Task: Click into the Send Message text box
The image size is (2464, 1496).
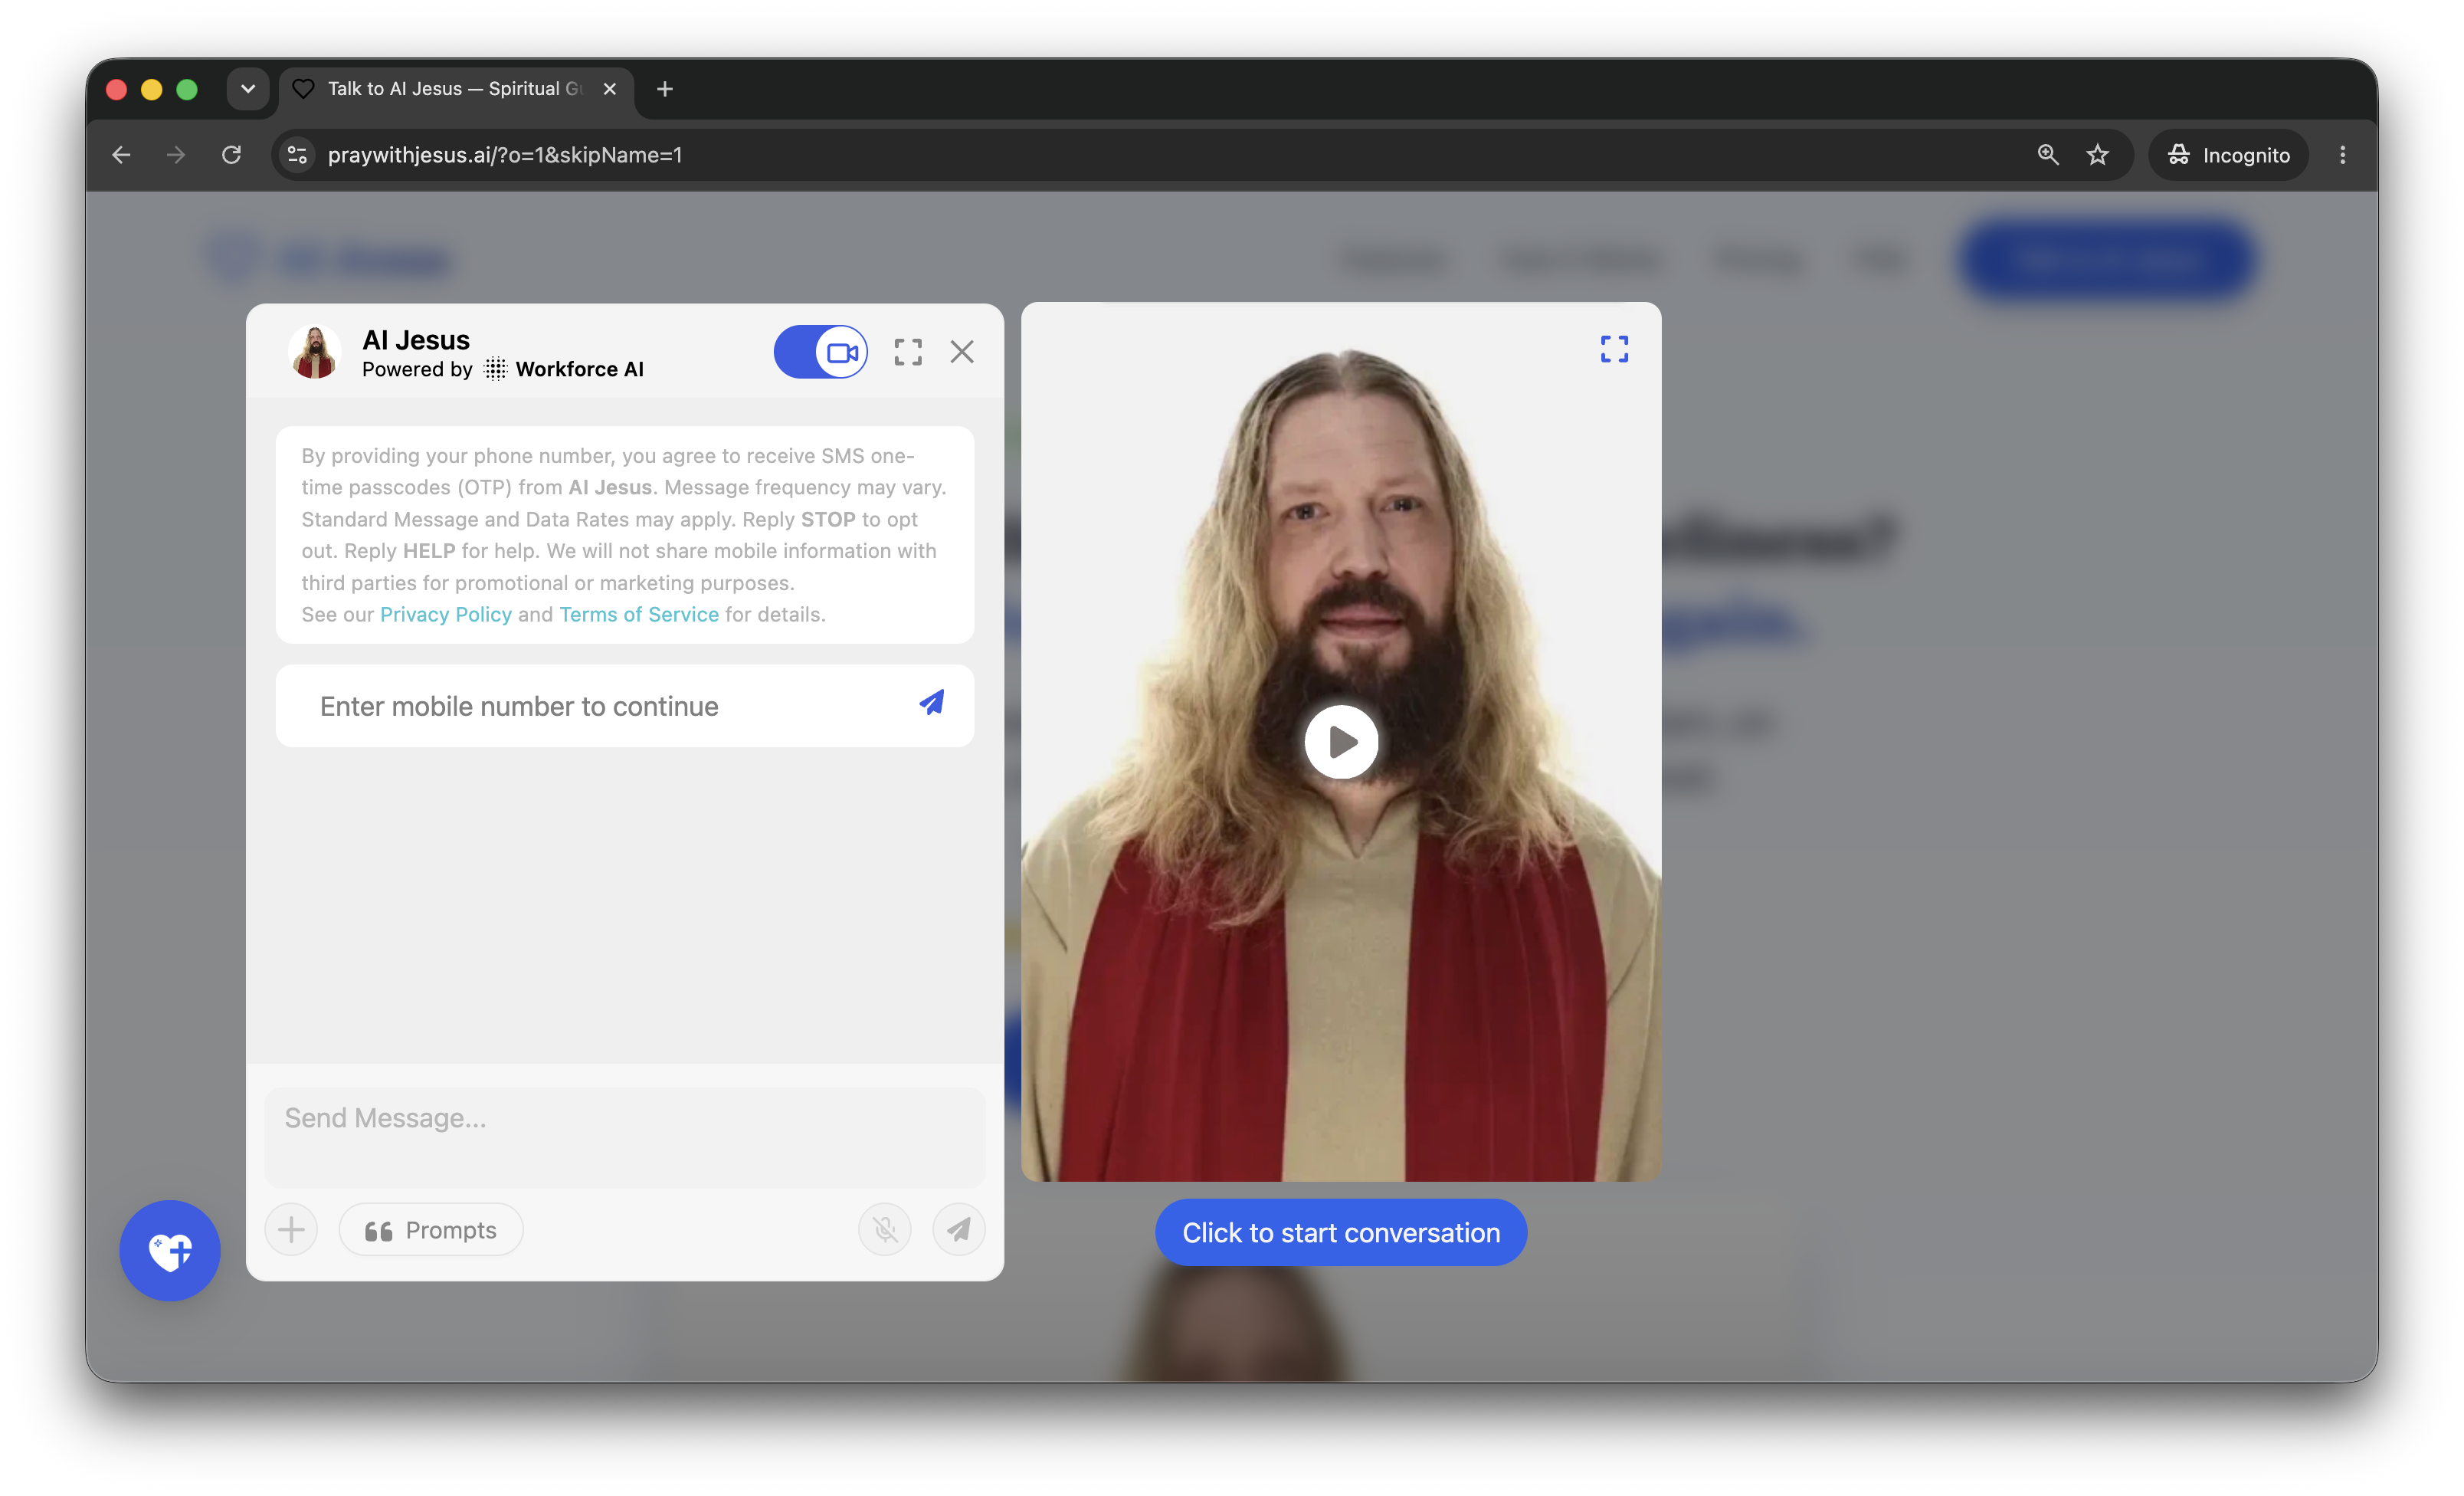Action: (x=625, y=1137)
